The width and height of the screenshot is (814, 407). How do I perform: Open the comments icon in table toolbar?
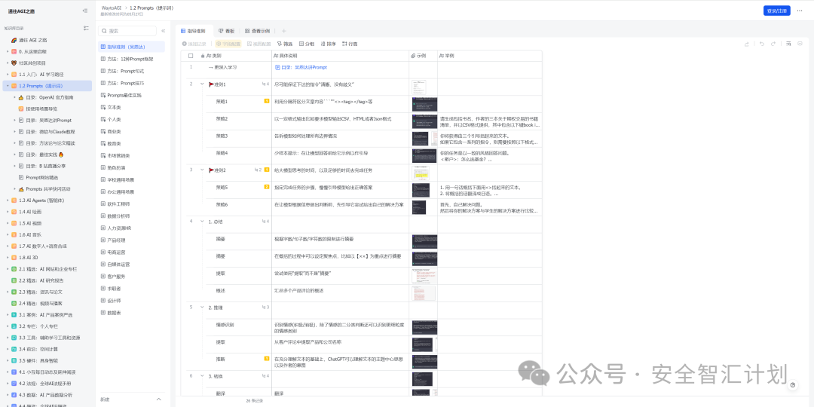click(x=800, y=44)
